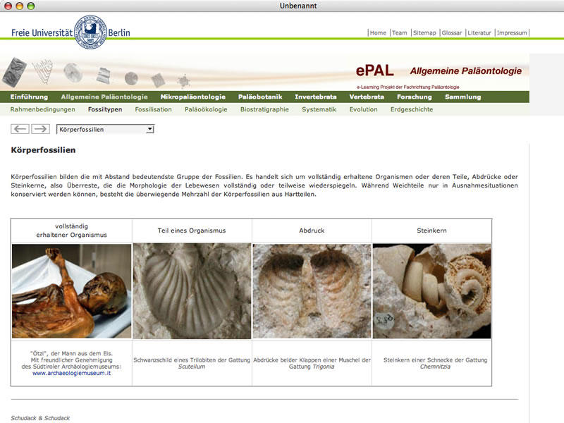
Task: Click the 'Abdruck' column header
Action: pyautogui.click(x=312, y=231)
